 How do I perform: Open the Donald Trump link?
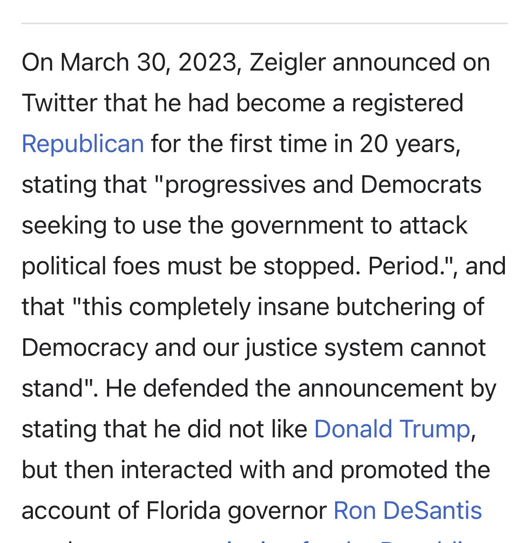392,429
